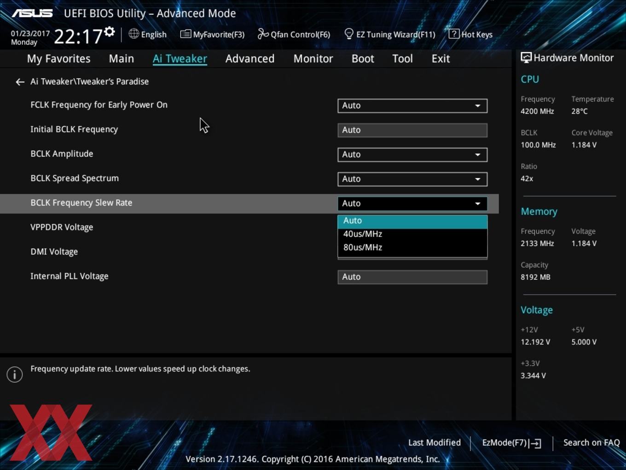The image size is (626, 470).
Task: Start EZ Tuning Wizard(F11)
Action: coord(395,35)
